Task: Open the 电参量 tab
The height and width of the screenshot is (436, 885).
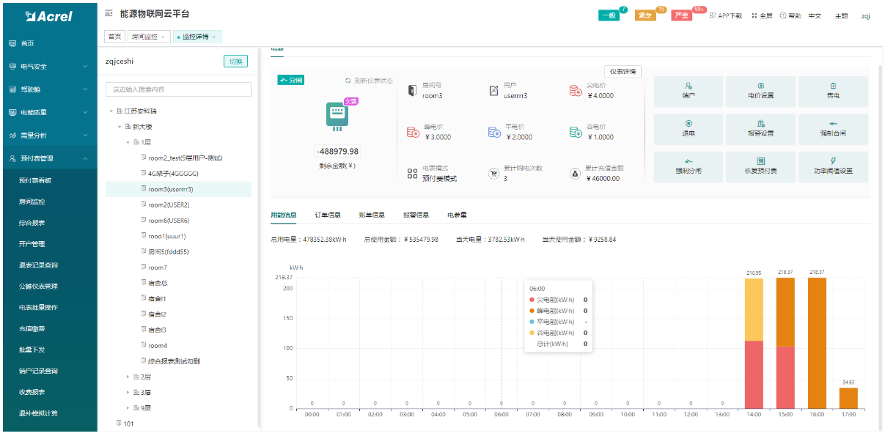Action: pyautogui.click(x=457, y=215)
